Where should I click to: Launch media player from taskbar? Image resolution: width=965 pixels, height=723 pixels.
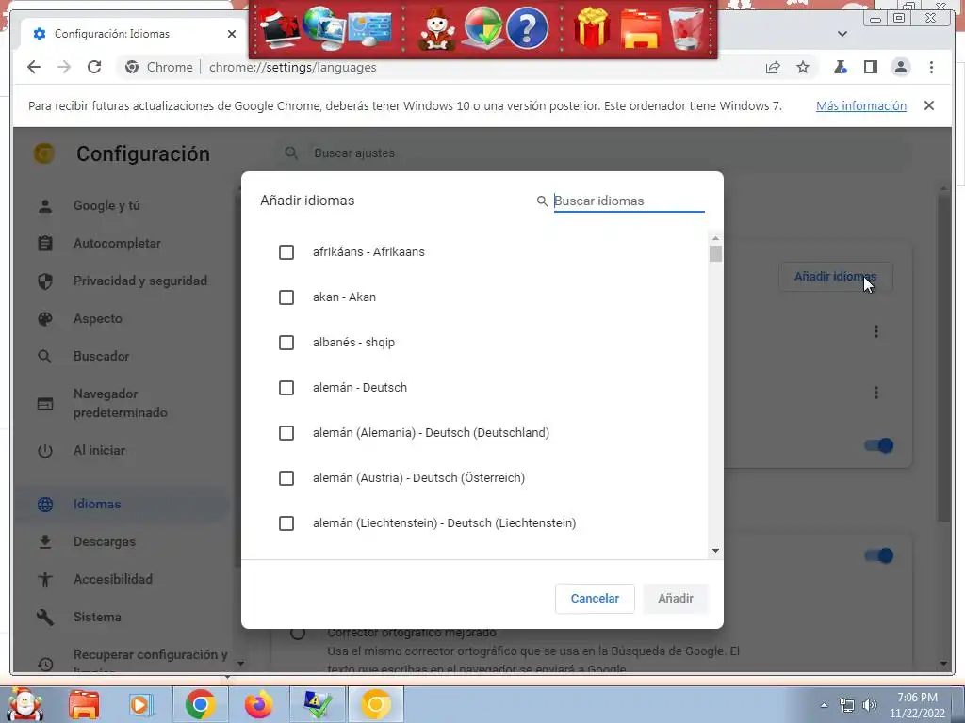click(141, 704)
